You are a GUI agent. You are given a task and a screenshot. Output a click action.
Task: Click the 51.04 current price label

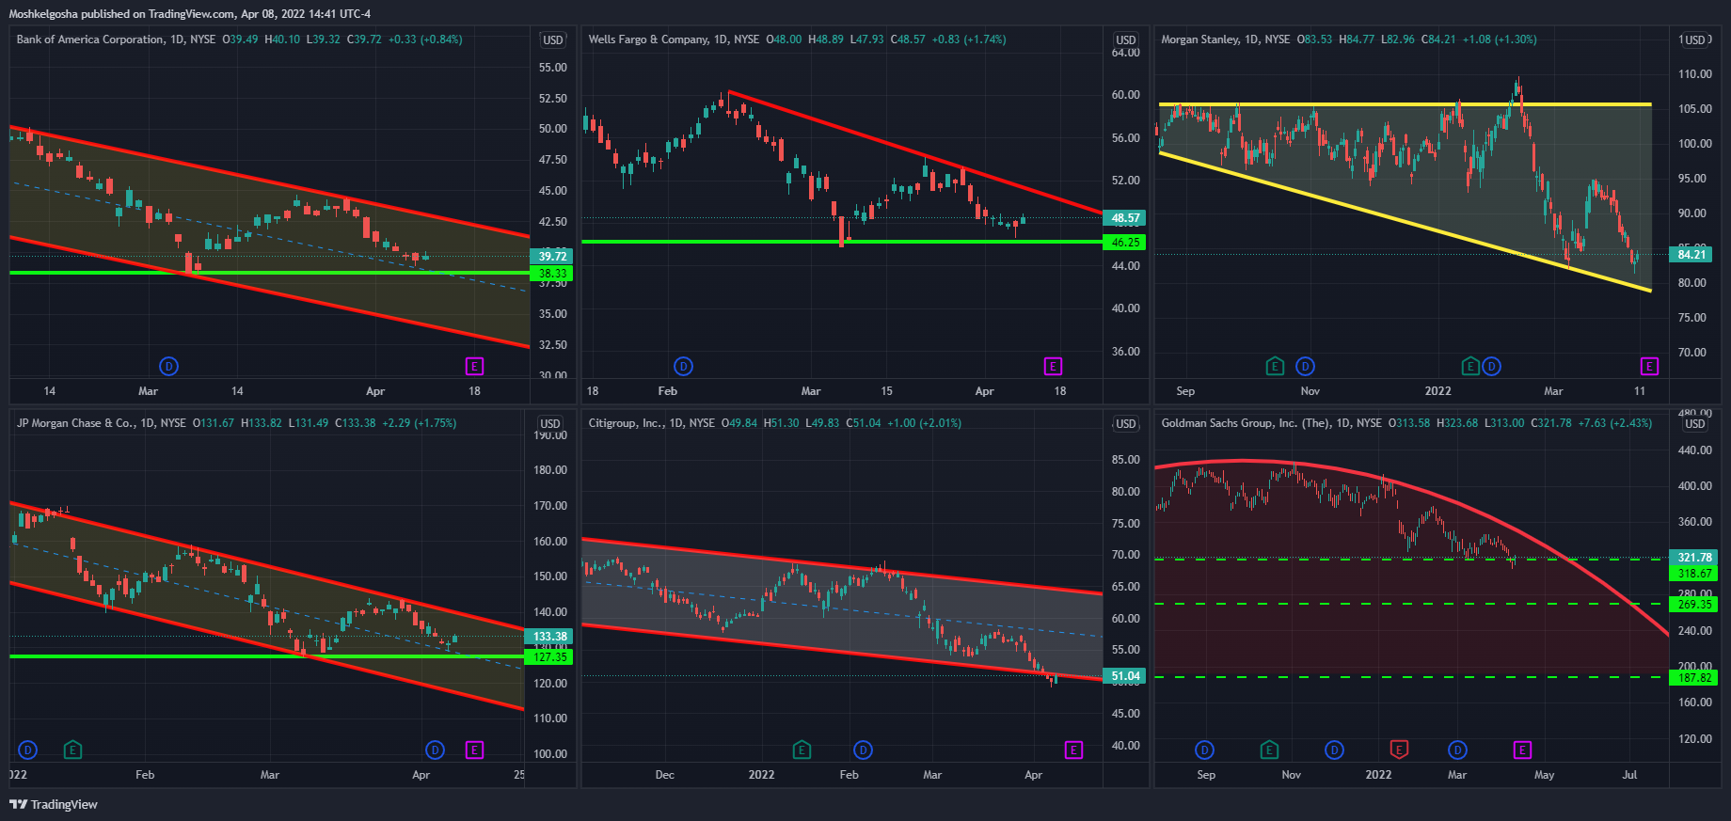coord(1124,676)
